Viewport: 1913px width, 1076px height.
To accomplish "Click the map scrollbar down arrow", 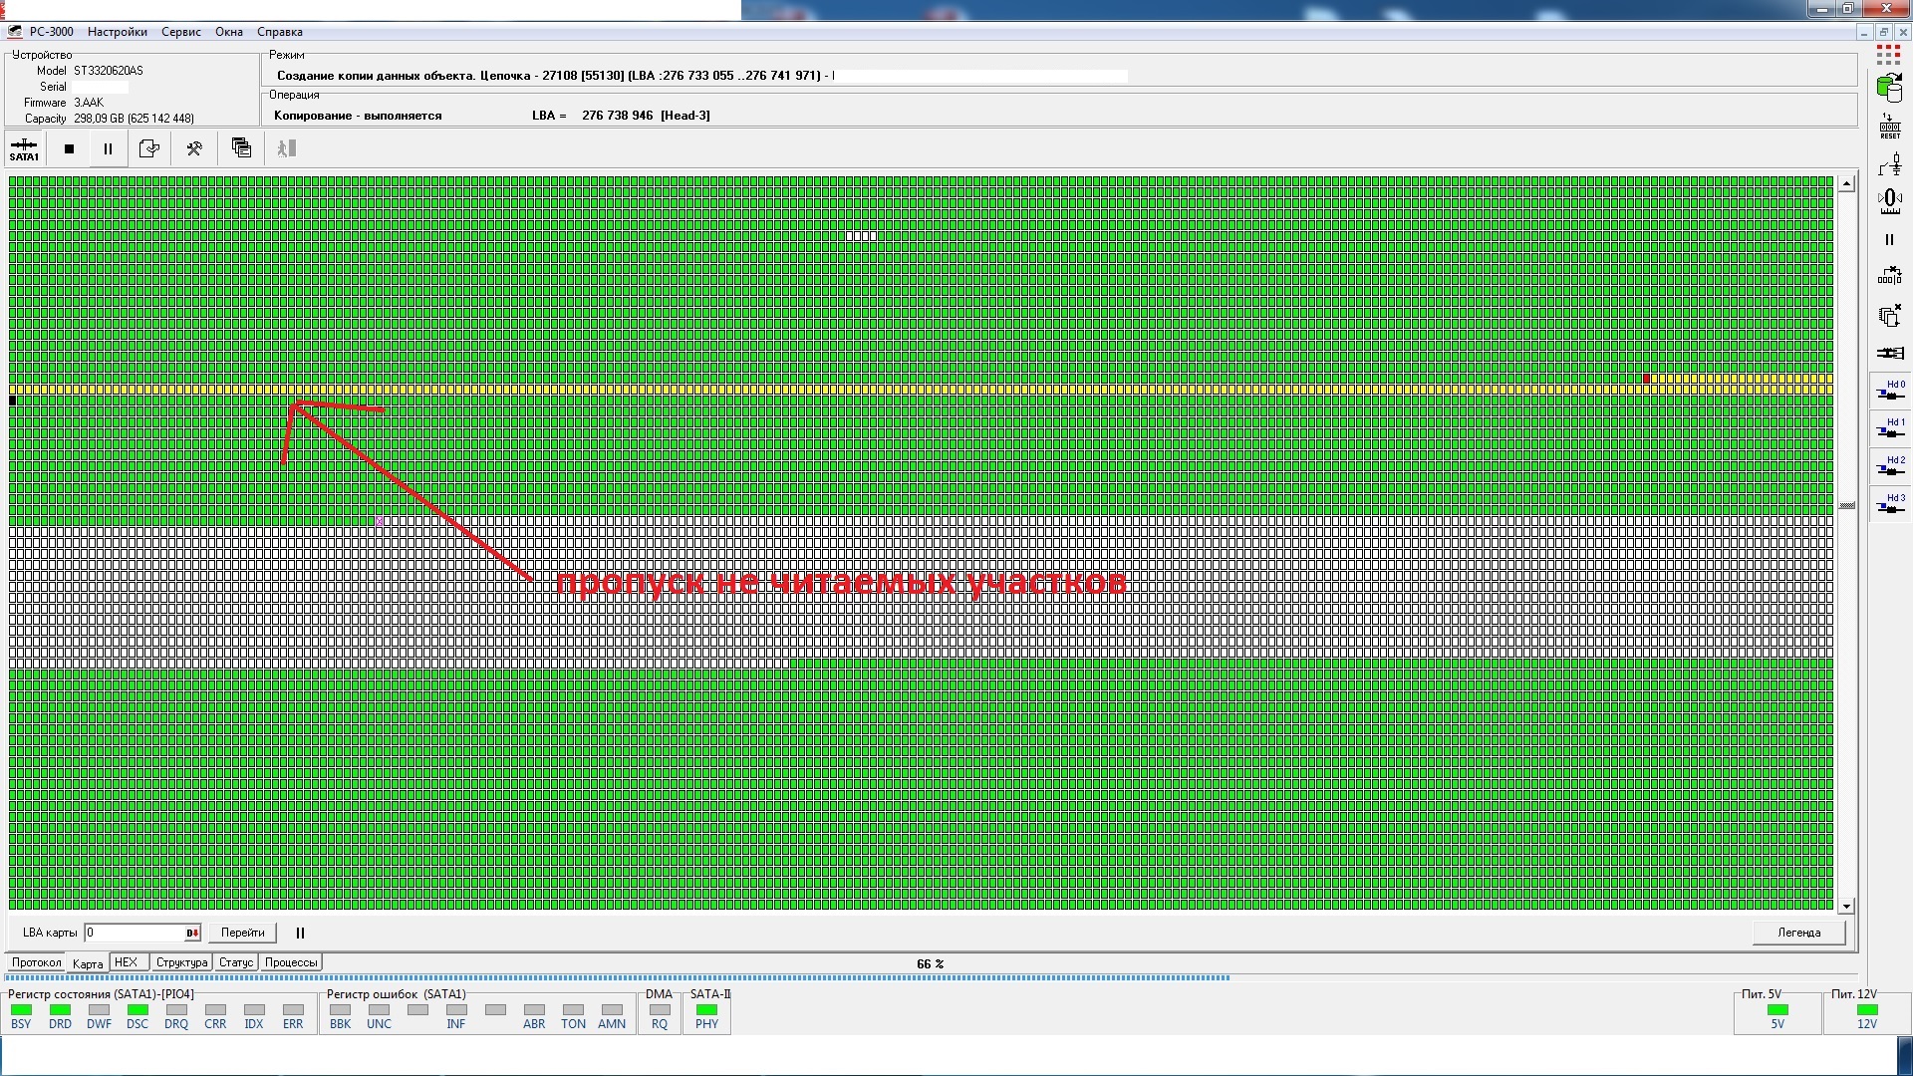I will [1846, 906].
